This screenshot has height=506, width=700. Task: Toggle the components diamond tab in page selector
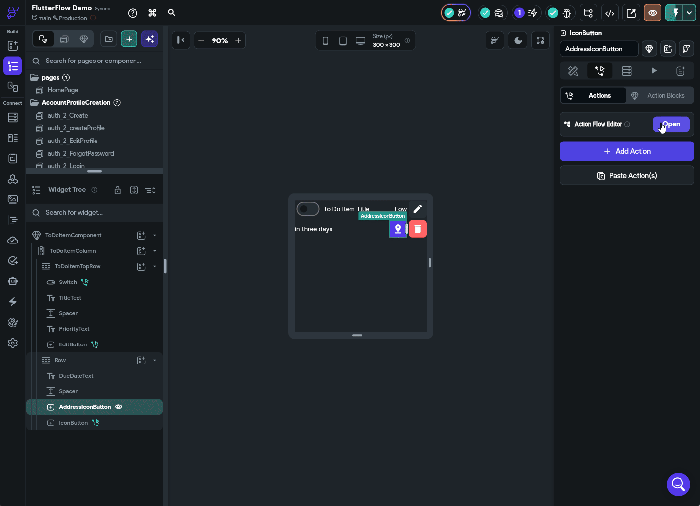click(84, 39)
